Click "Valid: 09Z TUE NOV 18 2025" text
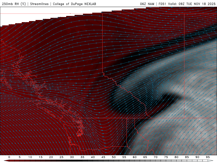217x162 pixels. (x=192, y=4)
